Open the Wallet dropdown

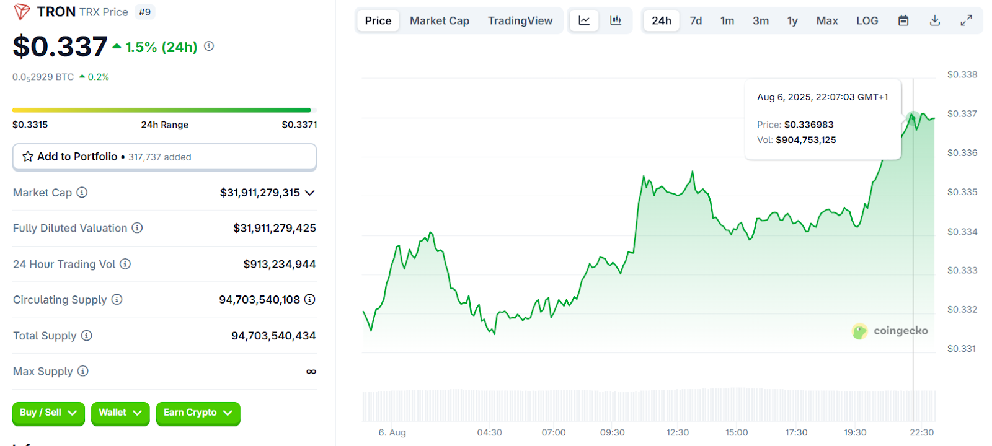click(x=120, y=413)
